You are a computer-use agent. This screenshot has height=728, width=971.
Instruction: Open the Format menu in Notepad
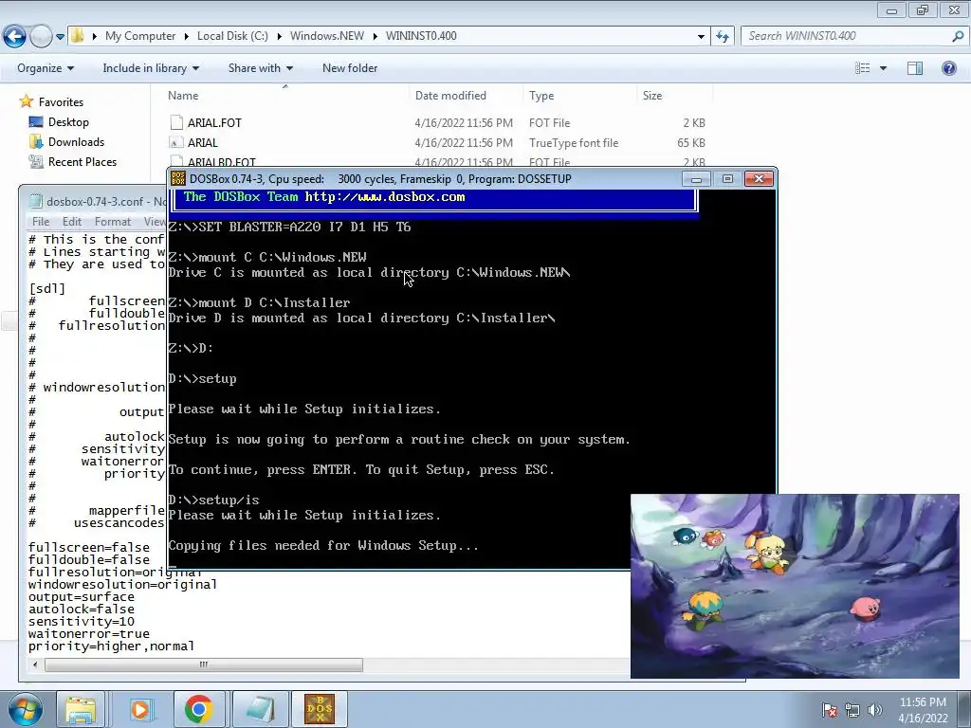tap(113, 221)
